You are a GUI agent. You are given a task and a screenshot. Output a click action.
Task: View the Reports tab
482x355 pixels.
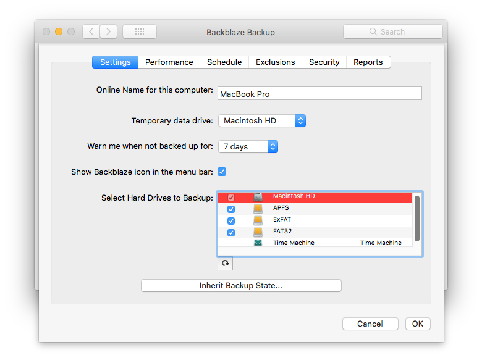pos(368,62)
